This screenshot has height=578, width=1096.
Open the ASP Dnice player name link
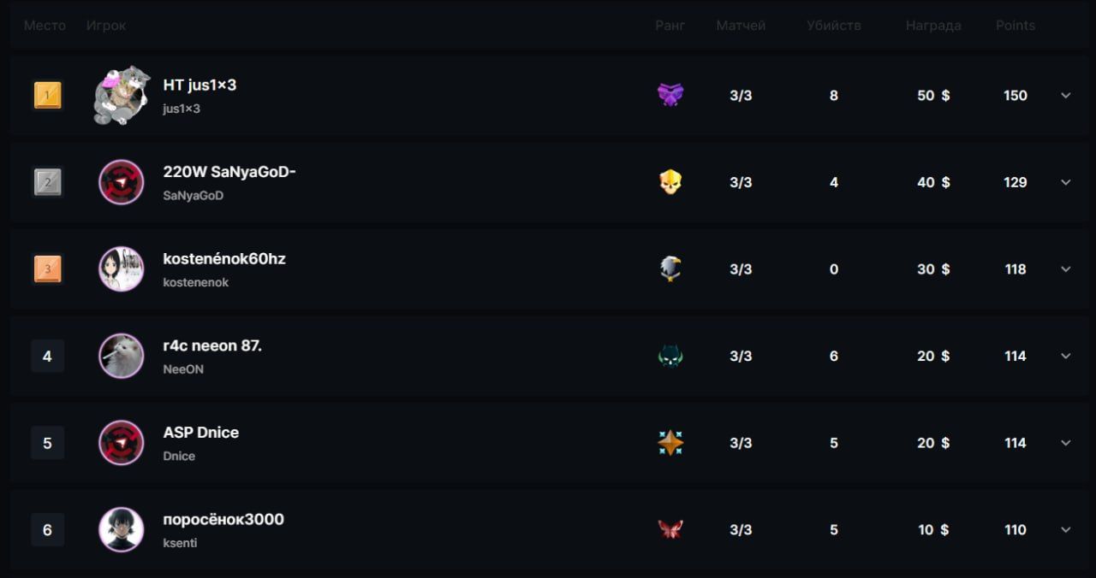pos(201,433)
